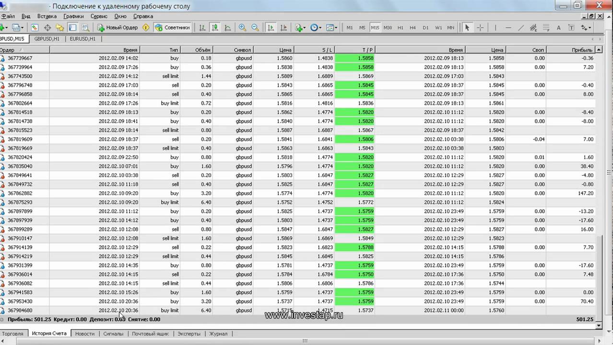Viewport: 613px width, 345px height.
Task: Select the crosshair tool
Action: point(480,27)
